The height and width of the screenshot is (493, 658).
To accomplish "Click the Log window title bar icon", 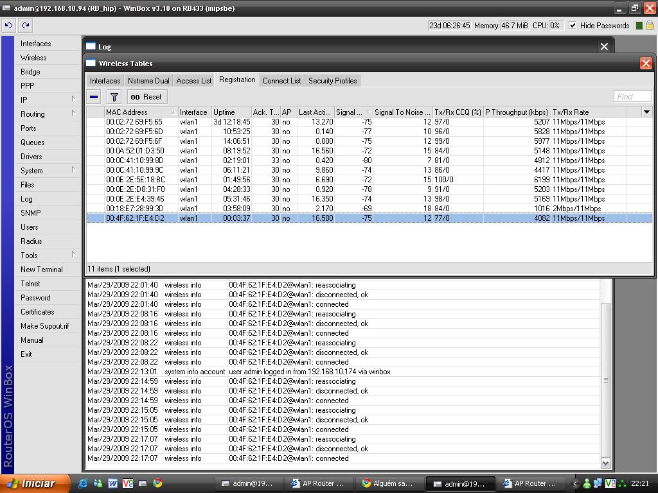I will (x=91, y=46).
